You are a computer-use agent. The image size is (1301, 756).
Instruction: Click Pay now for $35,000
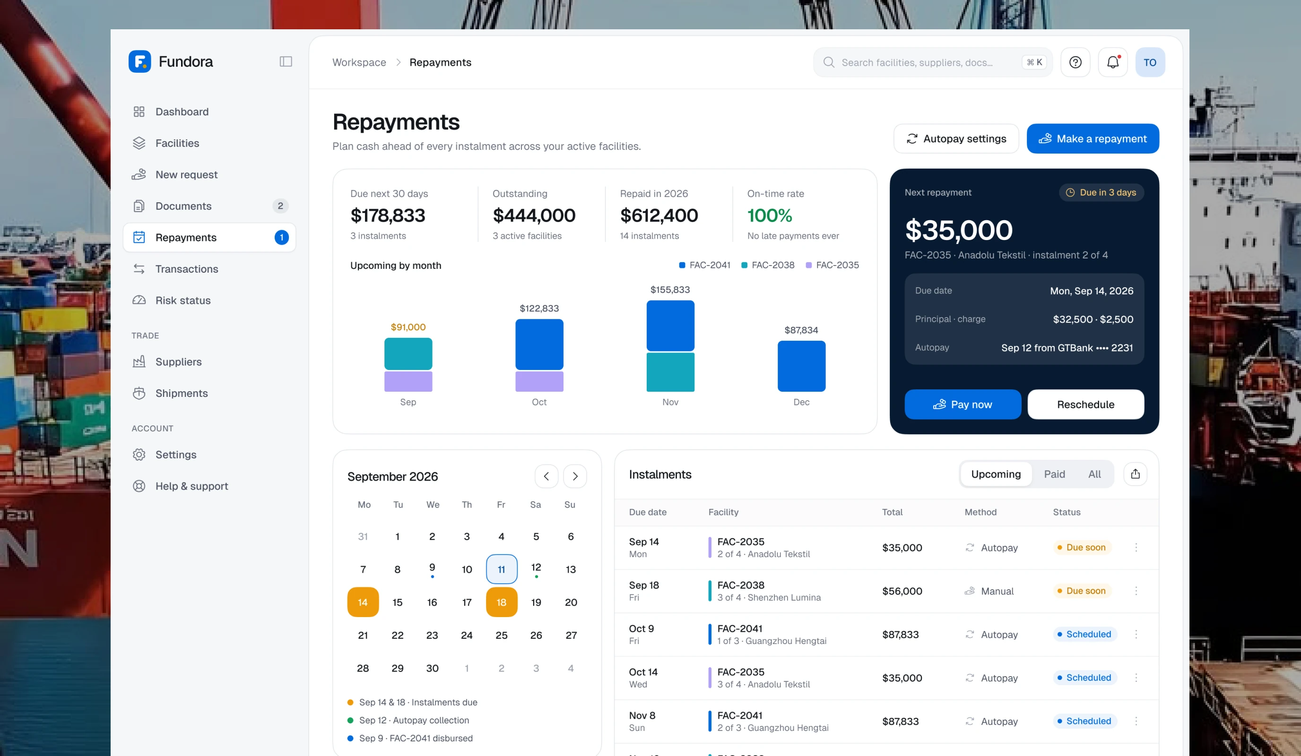point(963,404)
